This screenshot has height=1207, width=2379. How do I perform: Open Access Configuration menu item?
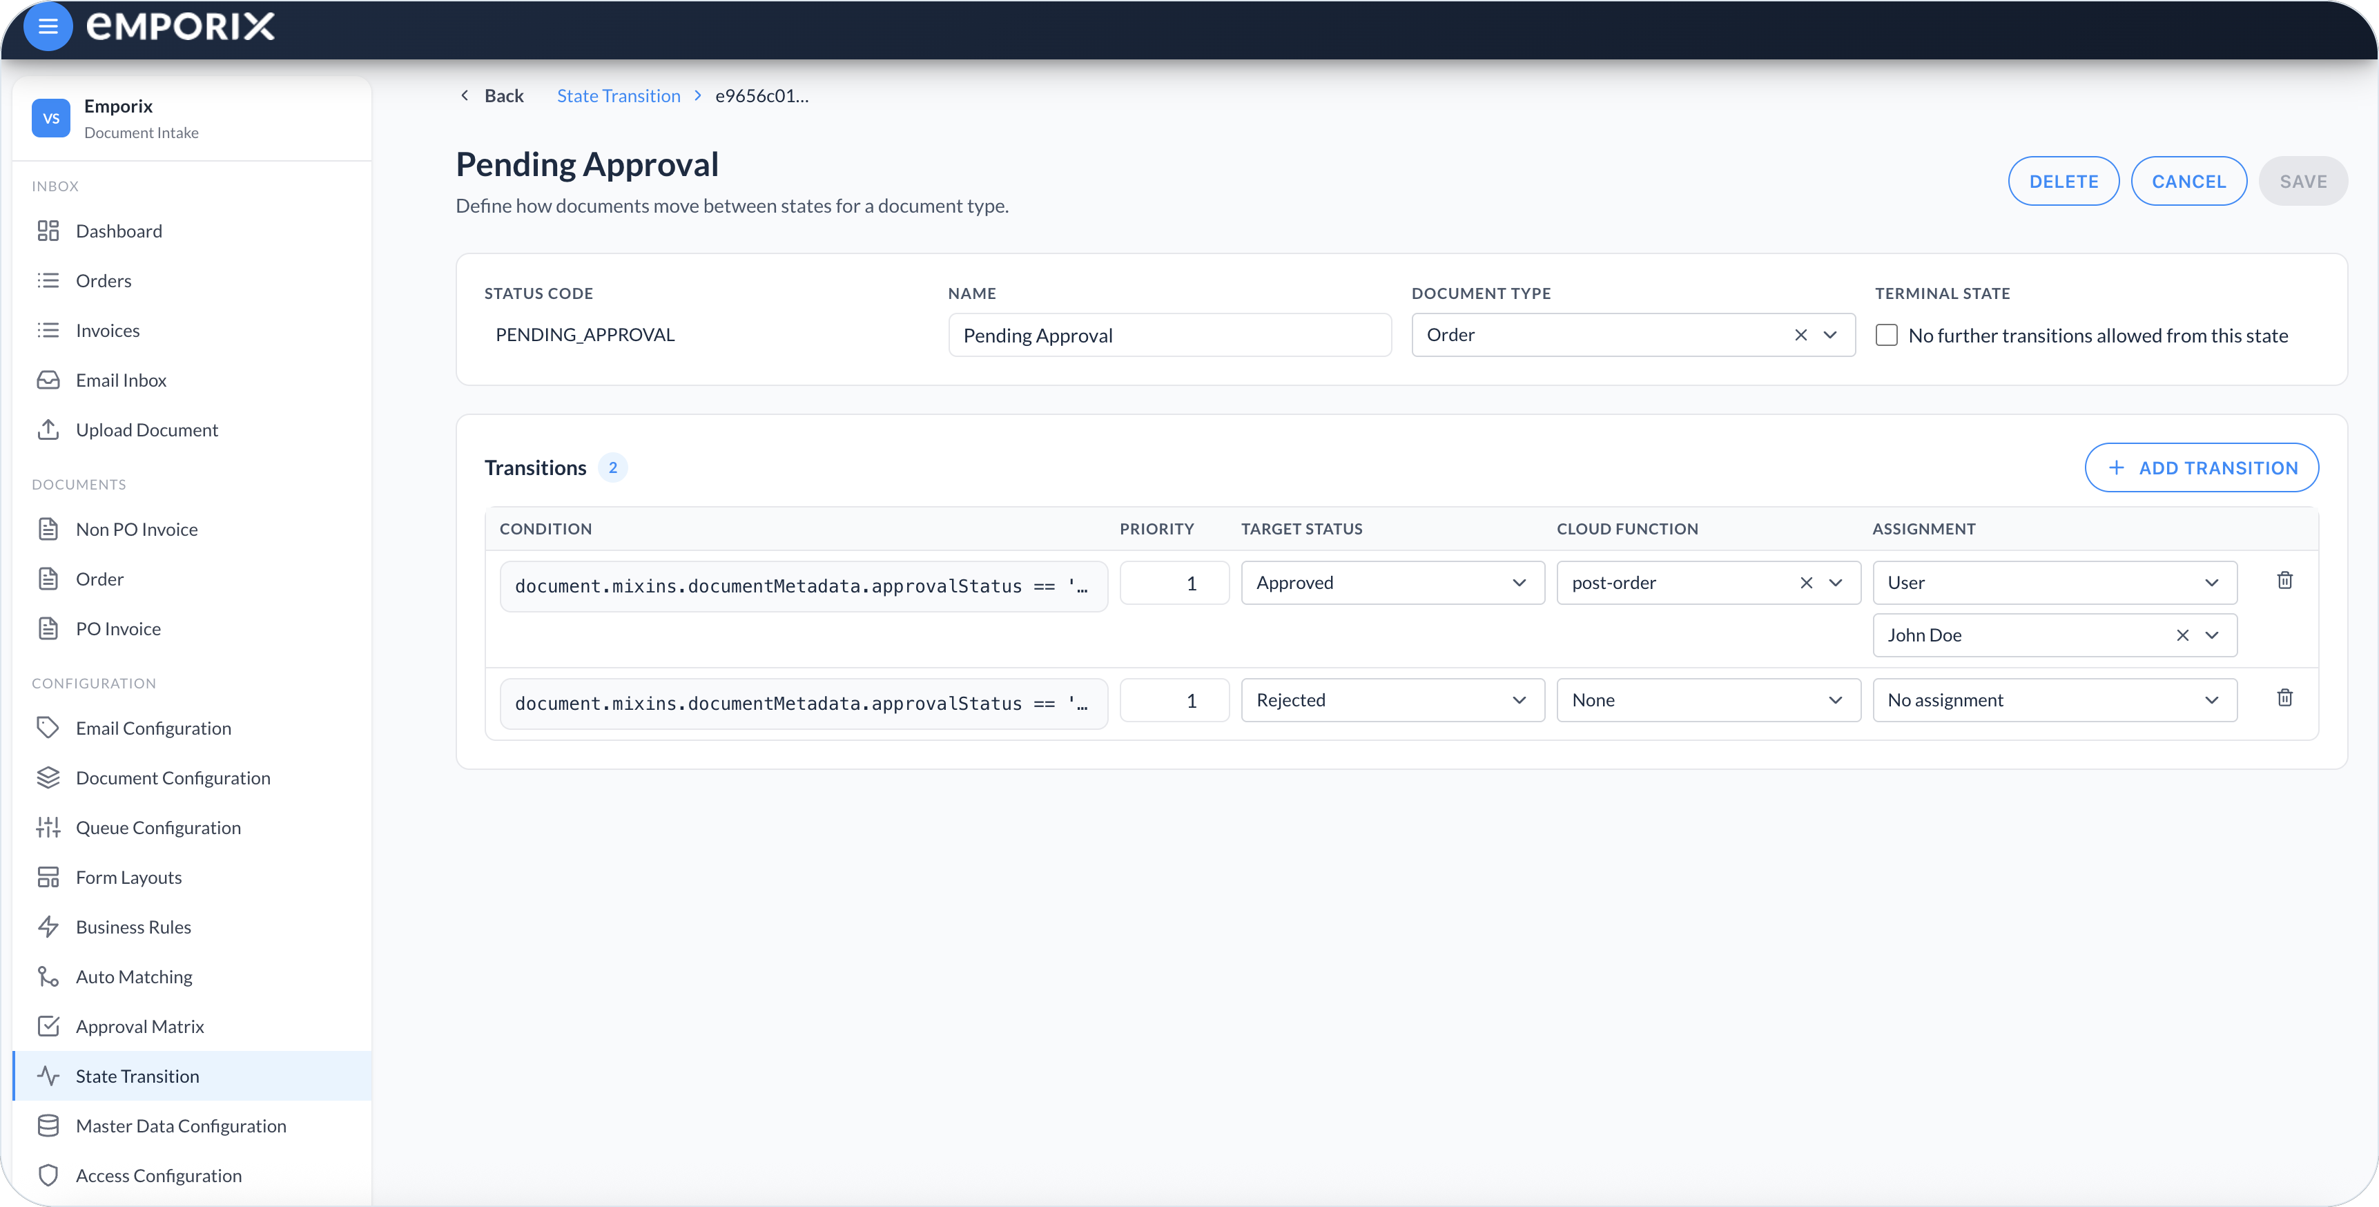tap(192, 1176)
